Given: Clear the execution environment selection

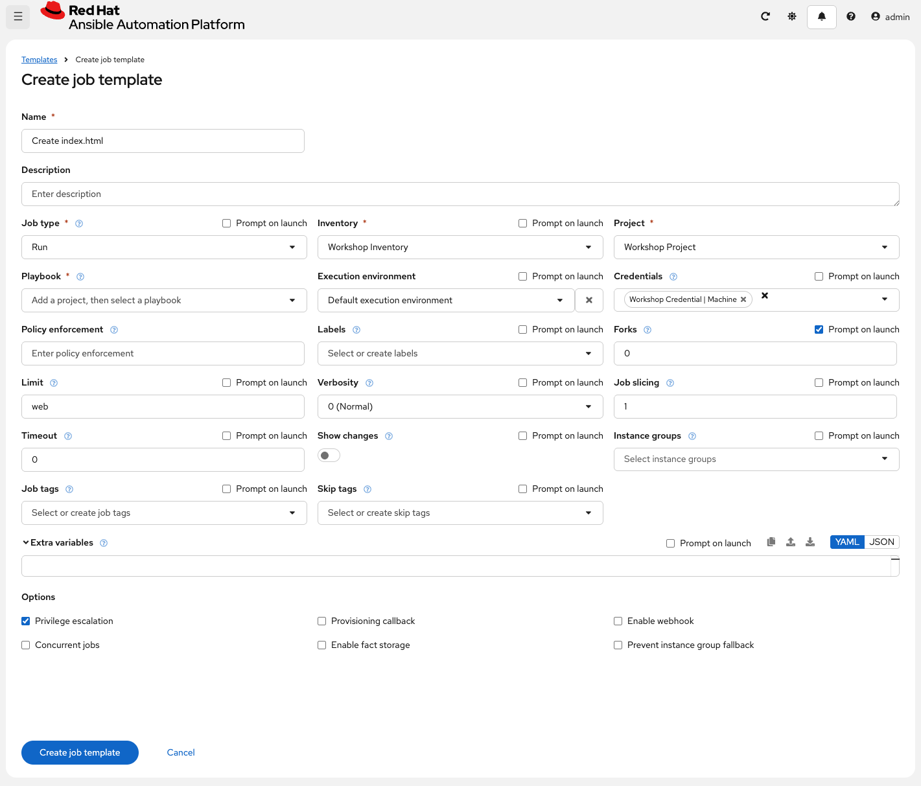Looking at the screenshot, I should click(x=589, y=300).
